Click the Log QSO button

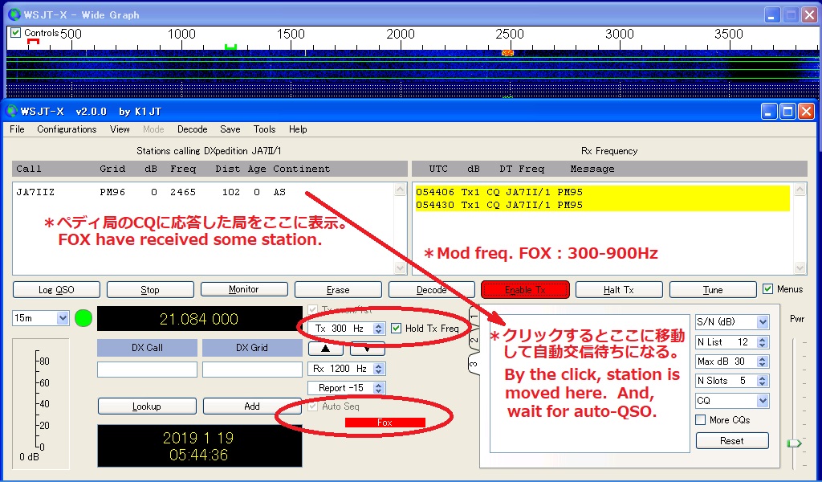[56, 289]
